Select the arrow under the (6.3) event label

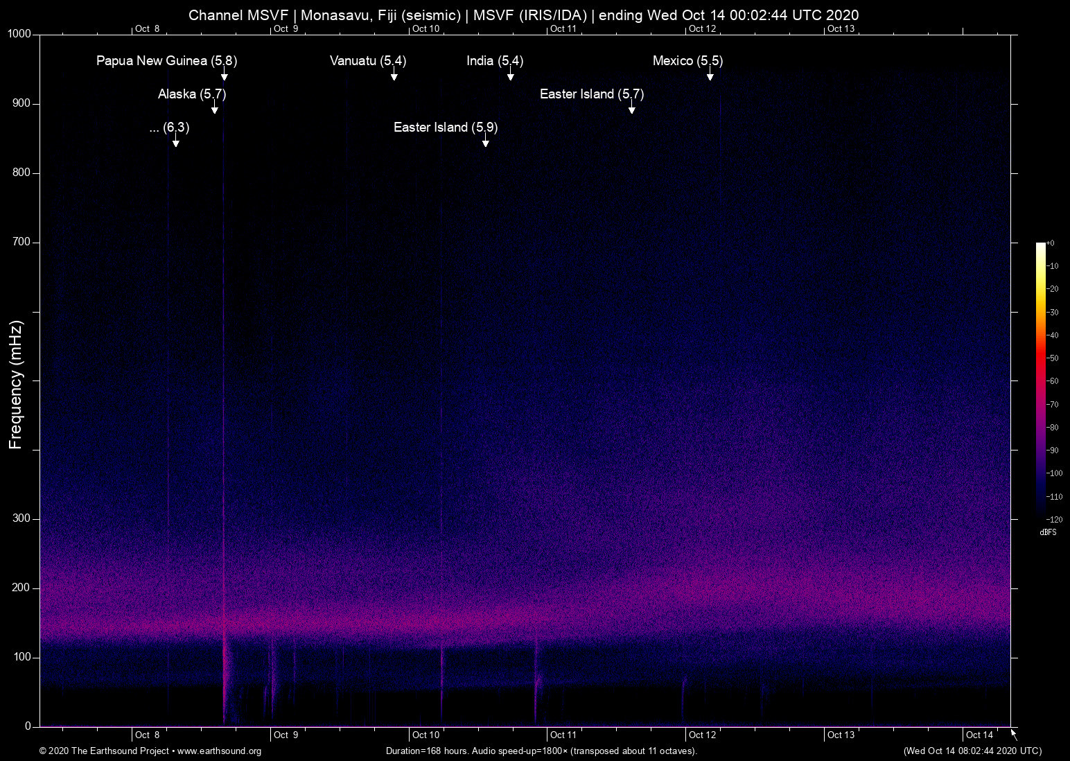(176, 143)
